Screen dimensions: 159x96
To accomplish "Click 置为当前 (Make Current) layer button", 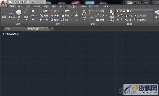I will pos(140,16).
